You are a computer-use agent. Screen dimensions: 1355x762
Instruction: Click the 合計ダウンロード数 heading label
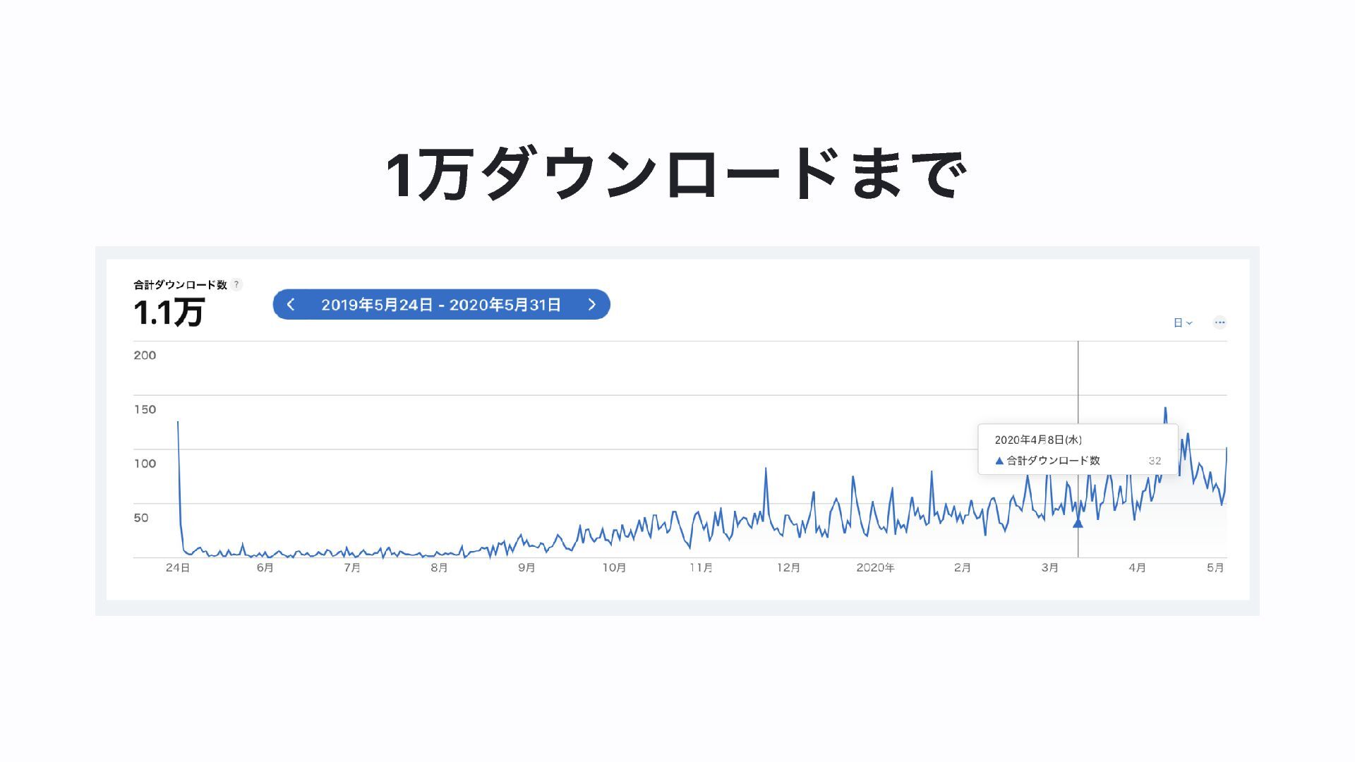coord(180,284)
